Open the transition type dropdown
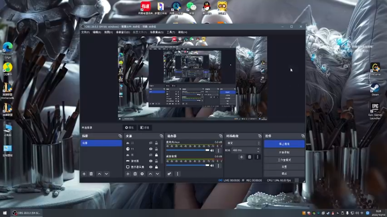Image resolution: width=387 pixels, height=217 pixels. click(x=243, y=143)
